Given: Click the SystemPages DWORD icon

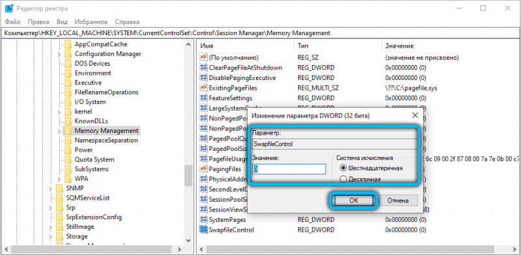Looking at the screenshot, I should point(203,219).
